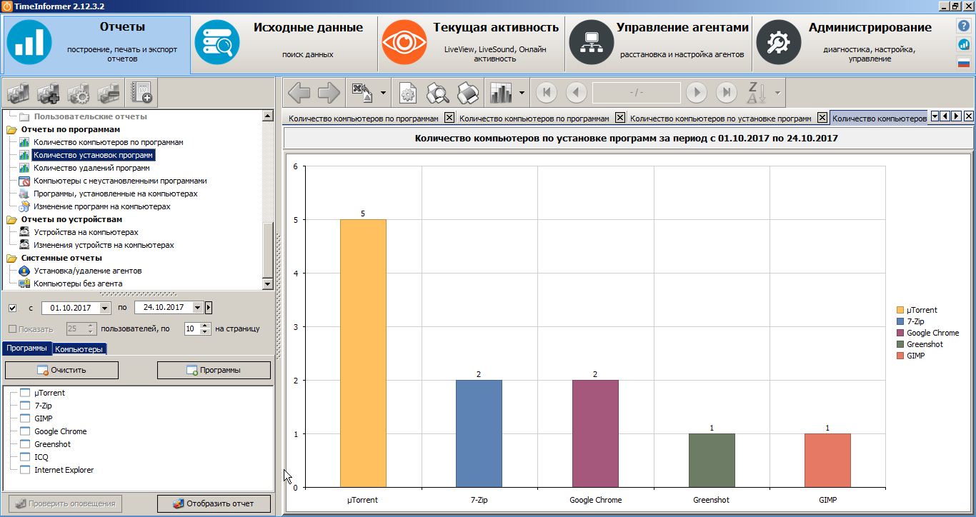
Task: Open page setup via the gear page icon
Action: [407, 93]
